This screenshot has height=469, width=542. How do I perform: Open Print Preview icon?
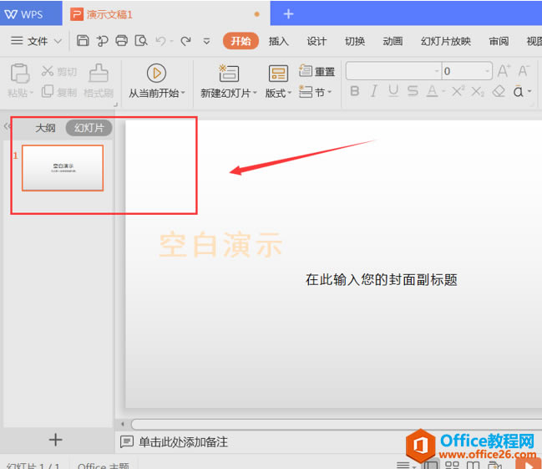(x=141, y=41)
